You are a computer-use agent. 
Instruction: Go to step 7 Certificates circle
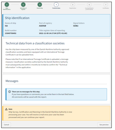pos(106,5)
